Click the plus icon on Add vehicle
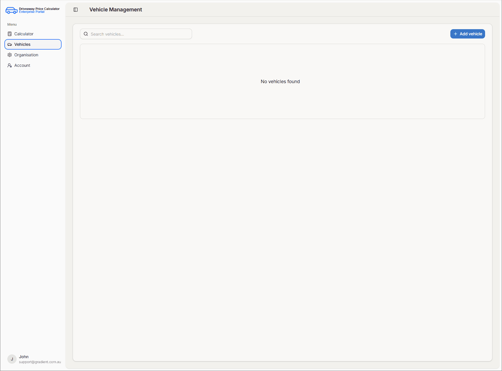 [455, 34]
